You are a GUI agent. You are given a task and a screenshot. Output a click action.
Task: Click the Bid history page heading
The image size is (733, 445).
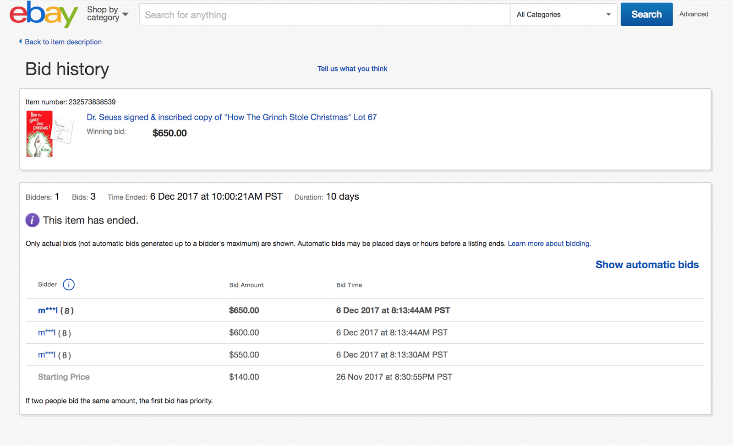tap(67, 69)
